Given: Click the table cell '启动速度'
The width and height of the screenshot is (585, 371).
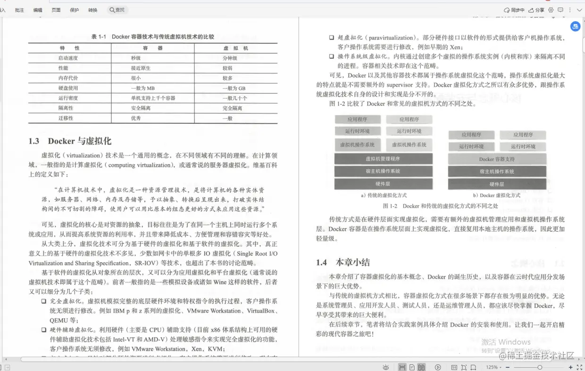Looking at the screenshot, I should 68,58.
